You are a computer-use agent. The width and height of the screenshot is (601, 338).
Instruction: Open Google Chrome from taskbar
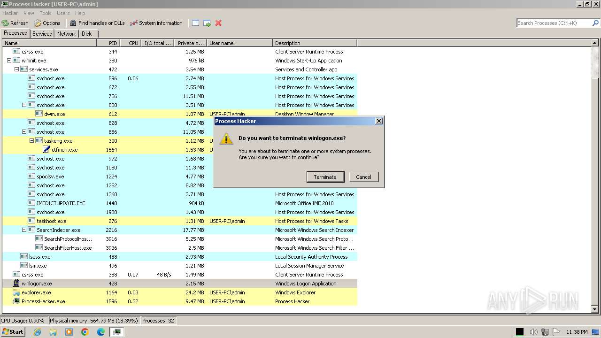(85, 332)
